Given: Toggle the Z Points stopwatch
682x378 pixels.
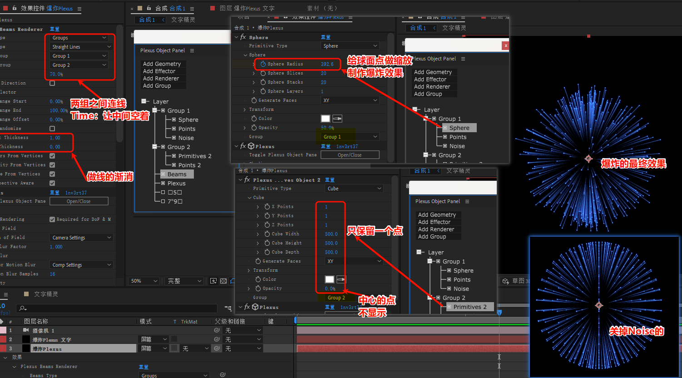Looking at the screenshot, I should point(267,225).
